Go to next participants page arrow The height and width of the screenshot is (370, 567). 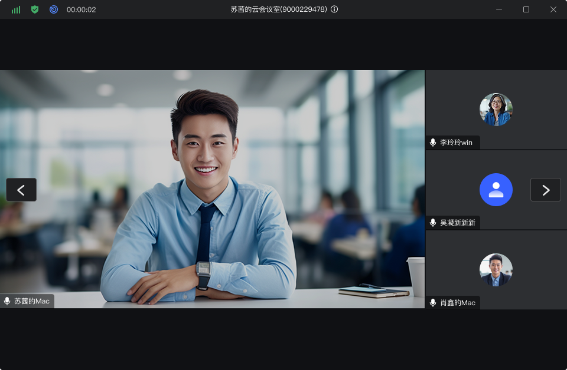tap(546, 190)
